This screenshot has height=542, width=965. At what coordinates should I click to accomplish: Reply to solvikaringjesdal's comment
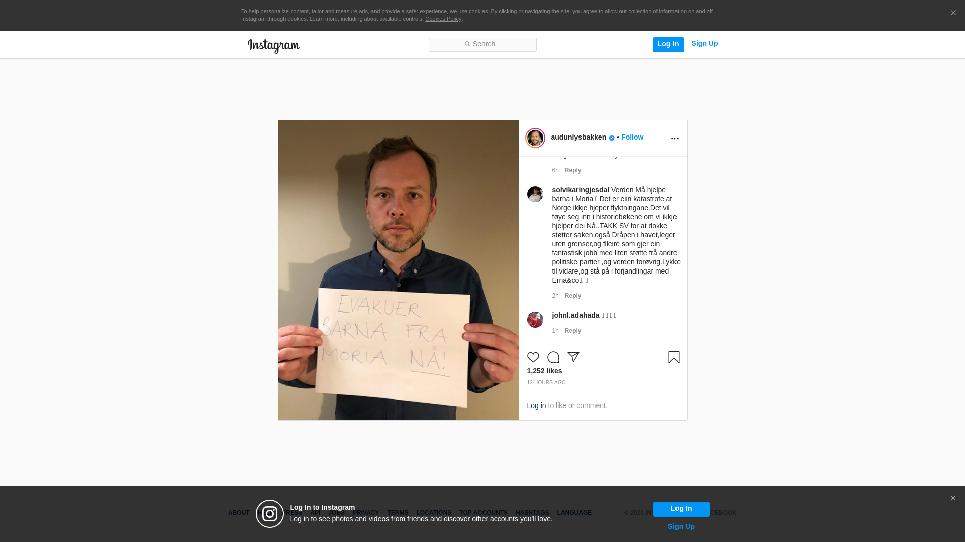coord(572,296)
